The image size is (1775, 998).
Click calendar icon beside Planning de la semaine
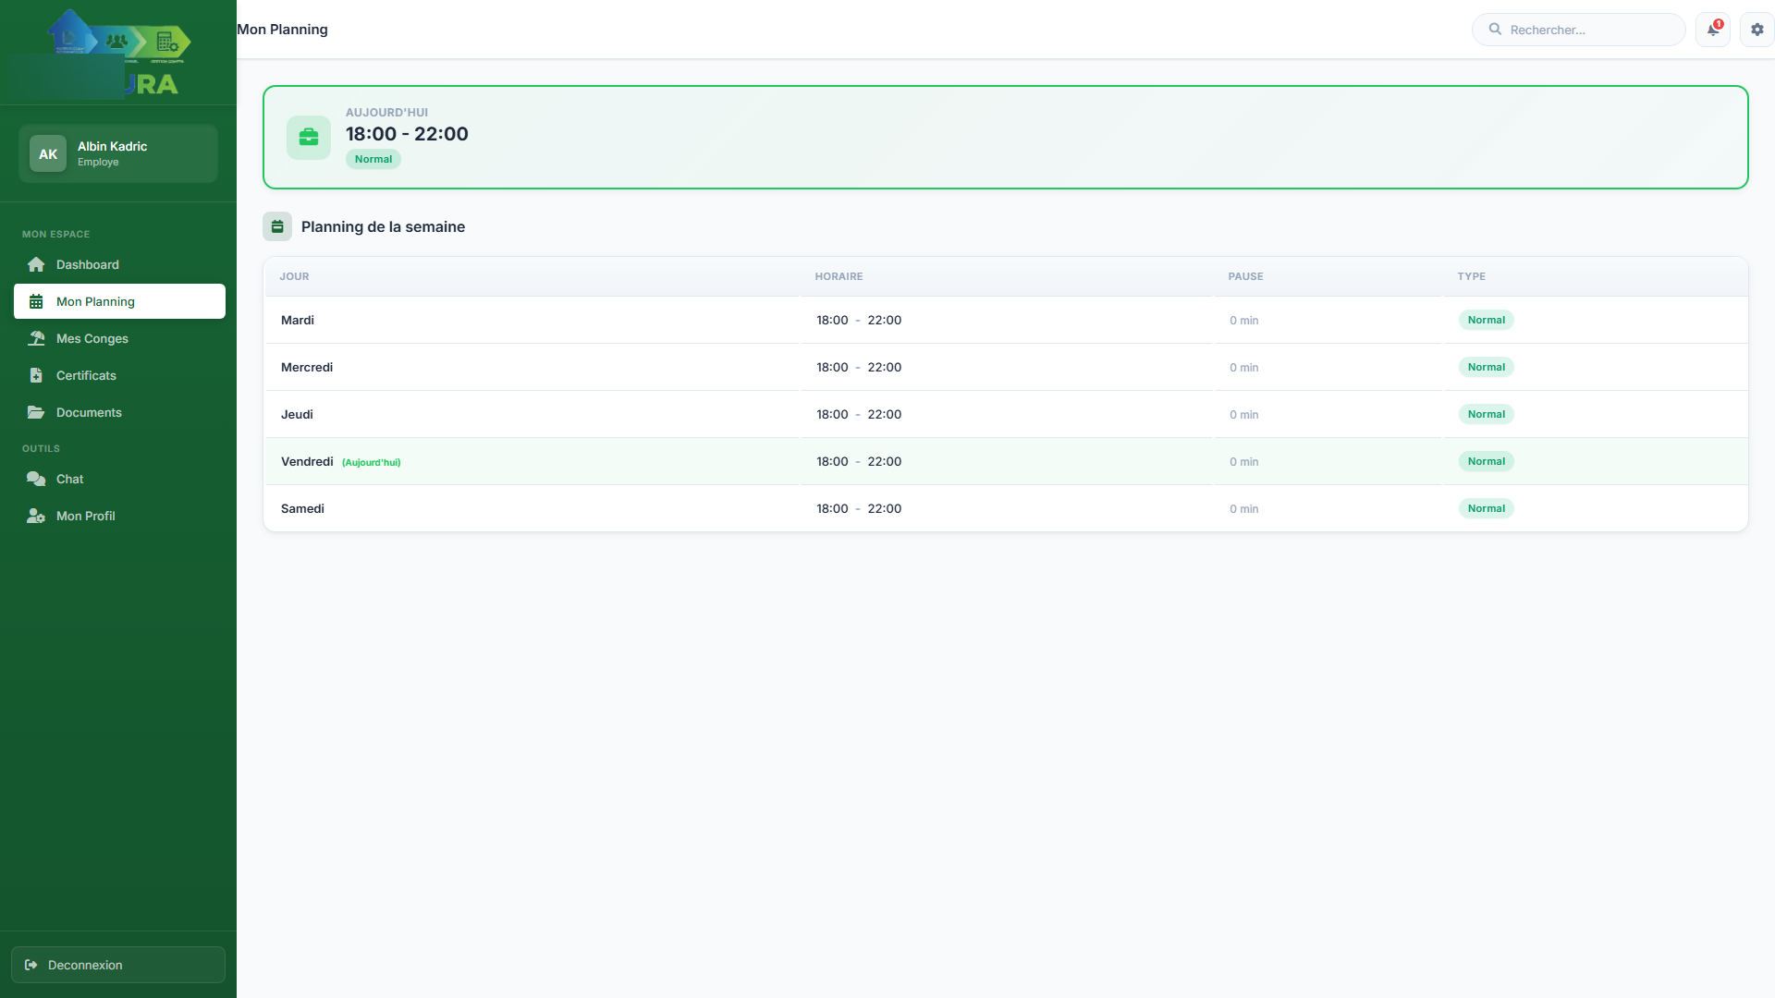(277, 226)
